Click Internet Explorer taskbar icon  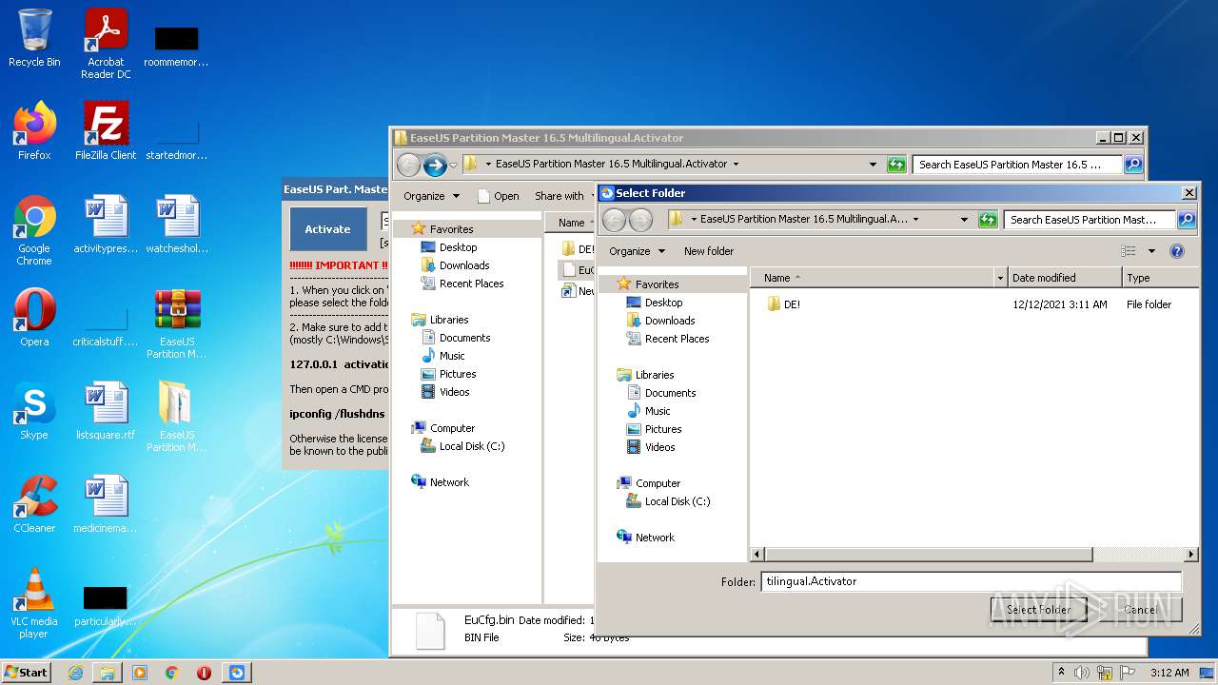point(75,673)
